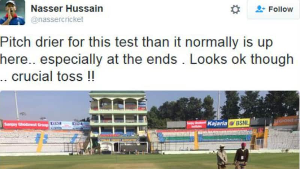This screenshot has width=300, height=169.
Task: Click the green outfield grass in photo
Action: pos(115,162)
